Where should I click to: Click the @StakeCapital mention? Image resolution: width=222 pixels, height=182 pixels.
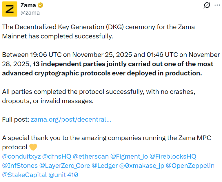coord(24,175)
